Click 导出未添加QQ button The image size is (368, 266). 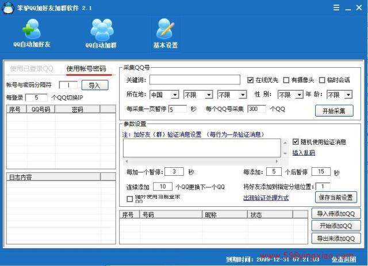336,238
